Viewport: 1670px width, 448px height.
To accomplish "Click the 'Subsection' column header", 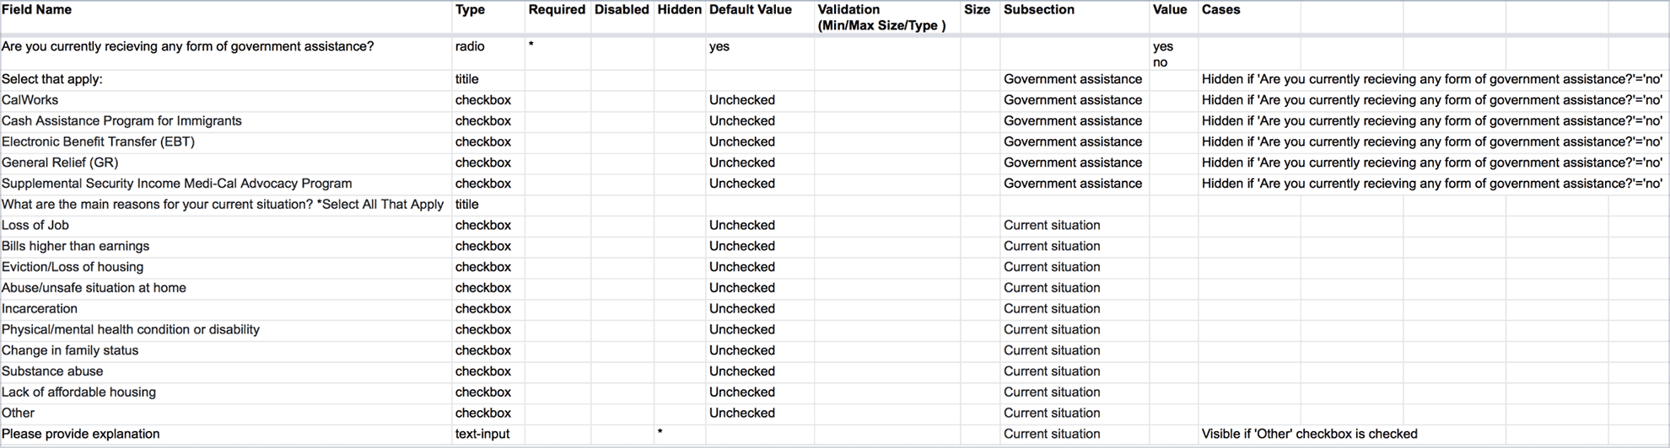I will click(1038, 10).
